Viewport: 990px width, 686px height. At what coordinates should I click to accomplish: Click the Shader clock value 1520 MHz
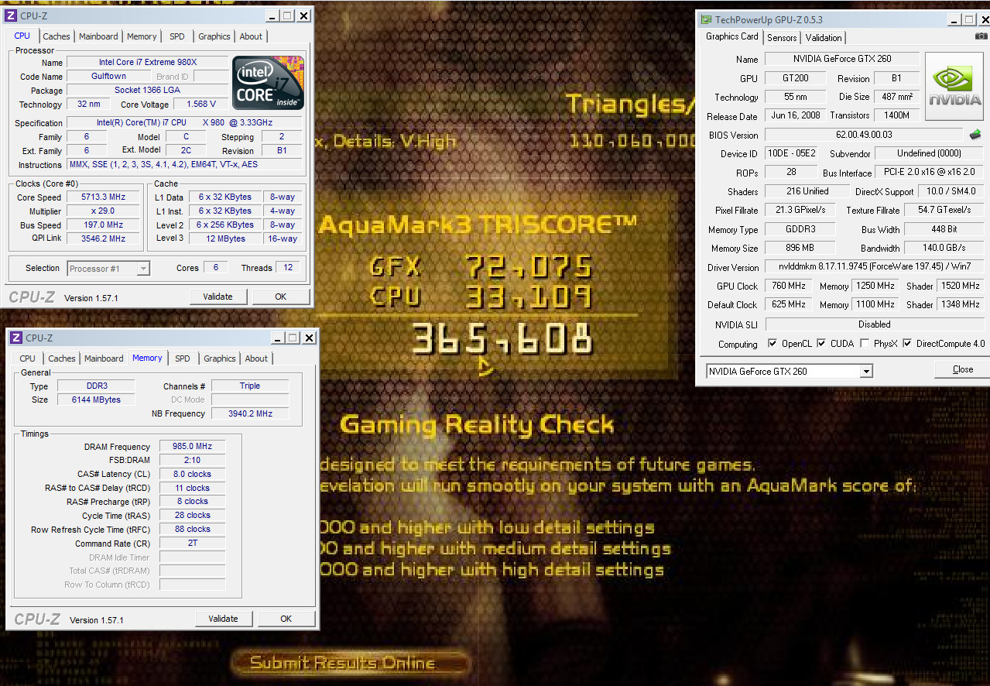coord(960,286)
